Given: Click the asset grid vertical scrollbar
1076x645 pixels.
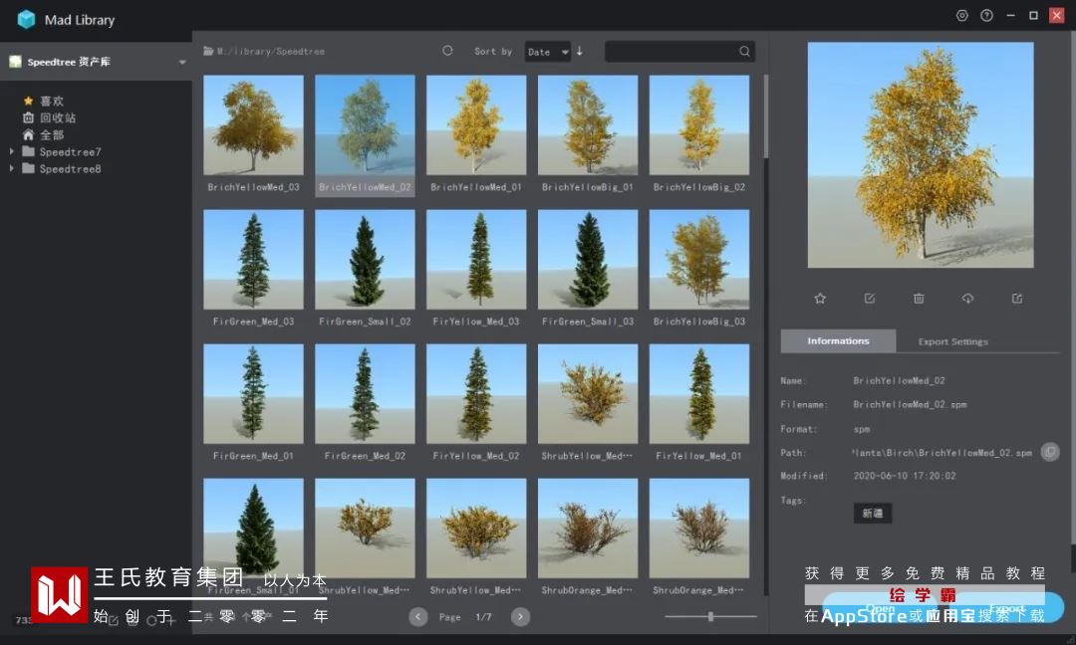Looking at the screenshot, I should [766, 116].
